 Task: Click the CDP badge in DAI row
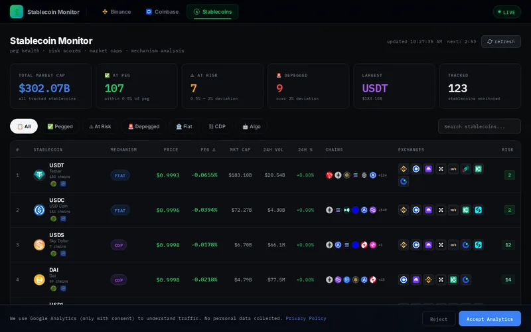119,280
